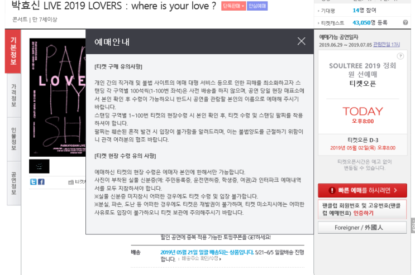
Task: Click 2019년 05월 02일(목) 오후8:00 date
Action: 362,148
